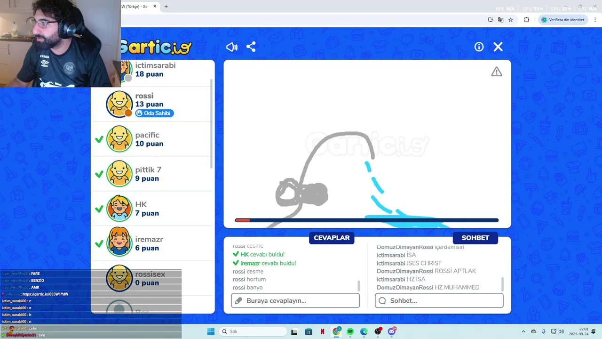Expand hidden system tray icons chevron

[x=523, y=331]
